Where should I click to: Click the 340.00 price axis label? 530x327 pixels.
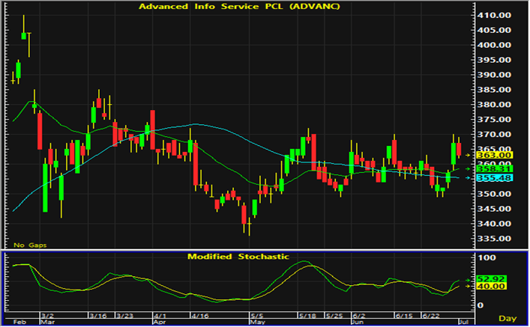pyautogui.click(x=494, y=224)
